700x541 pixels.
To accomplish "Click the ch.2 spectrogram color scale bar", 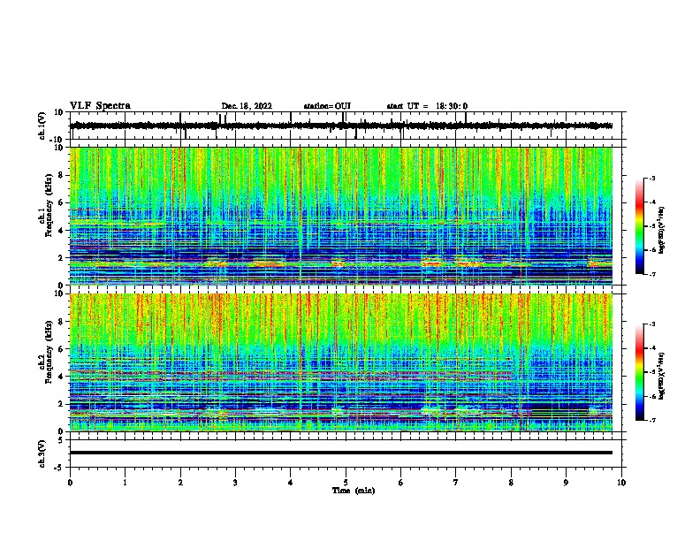I will click(640, 372).
